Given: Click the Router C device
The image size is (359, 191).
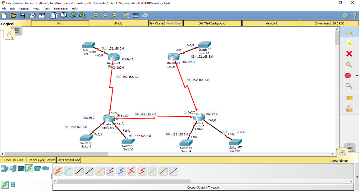Looking at the screenshot, I should (199, 117).
